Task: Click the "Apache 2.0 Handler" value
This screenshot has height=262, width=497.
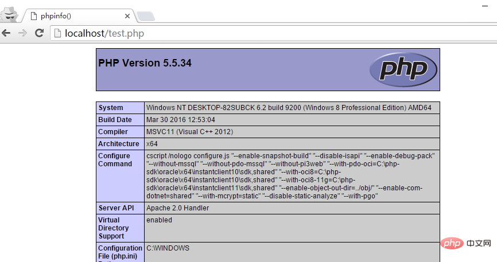Action: click(177, 208)
